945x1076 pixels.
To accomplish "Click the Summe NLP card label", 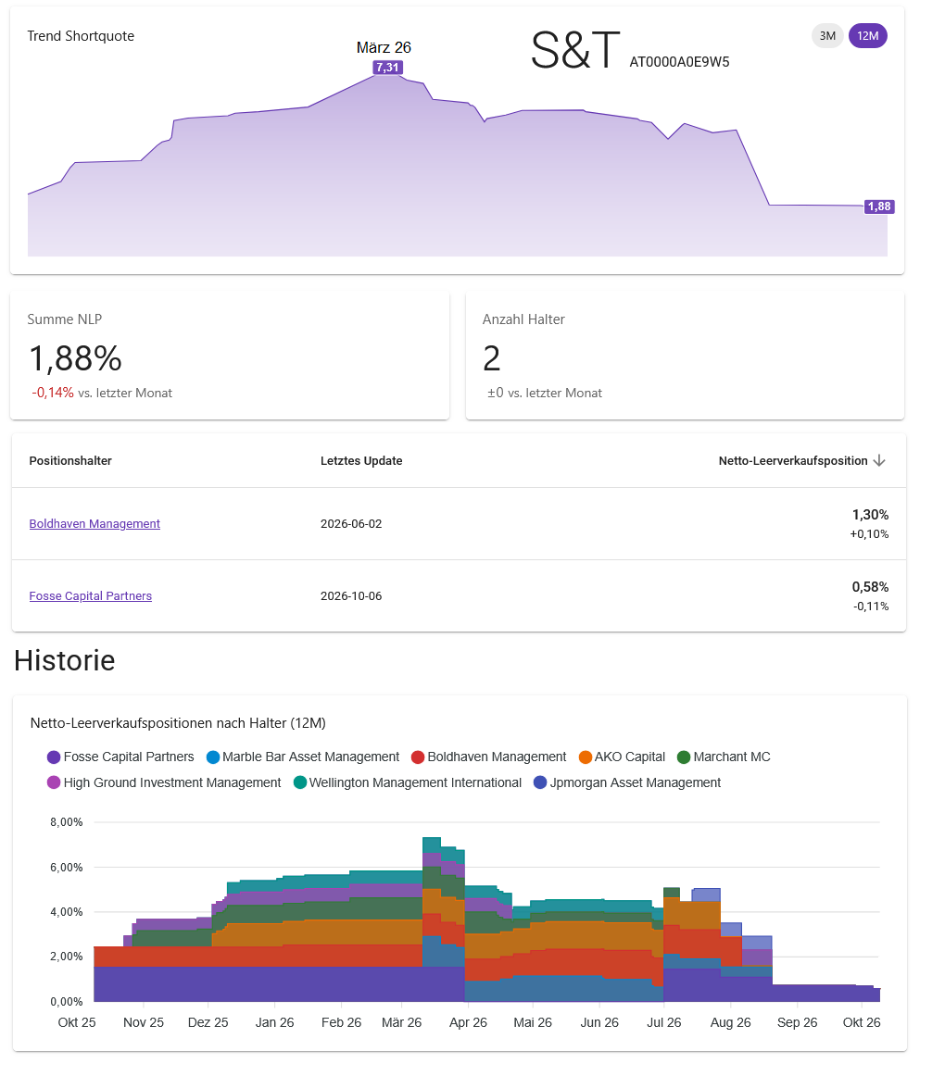I will (x=65, y=319).
